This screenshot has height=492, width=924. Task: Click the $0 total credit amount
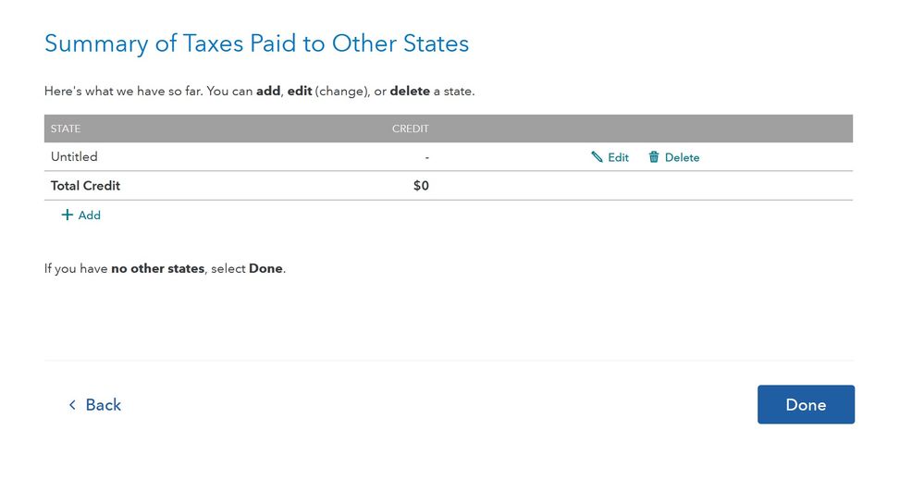[x=421, y=186]
